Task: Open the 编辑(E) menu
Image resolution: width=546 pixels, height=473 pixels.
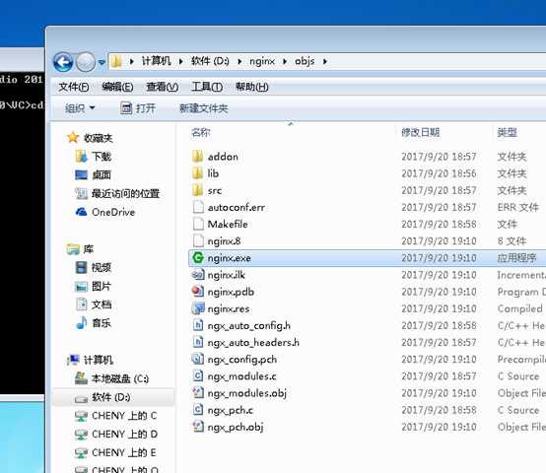Action: (x=117, y=87)
